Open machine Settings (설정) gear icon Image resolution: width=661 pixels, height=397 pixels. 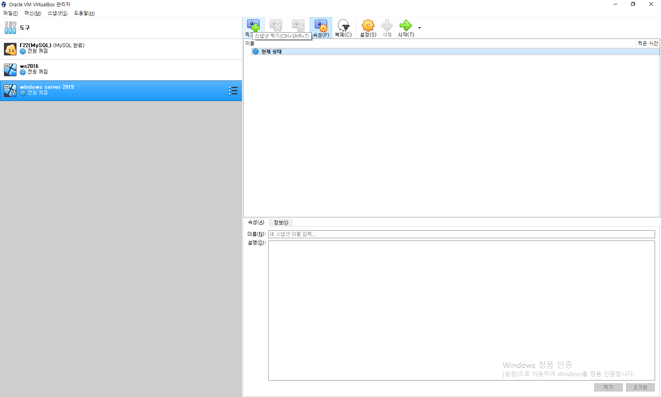point(368,26)
